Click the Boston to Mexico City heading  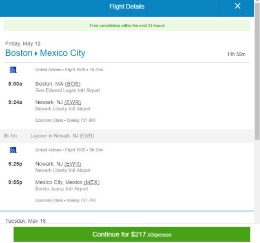click(45, 53)
